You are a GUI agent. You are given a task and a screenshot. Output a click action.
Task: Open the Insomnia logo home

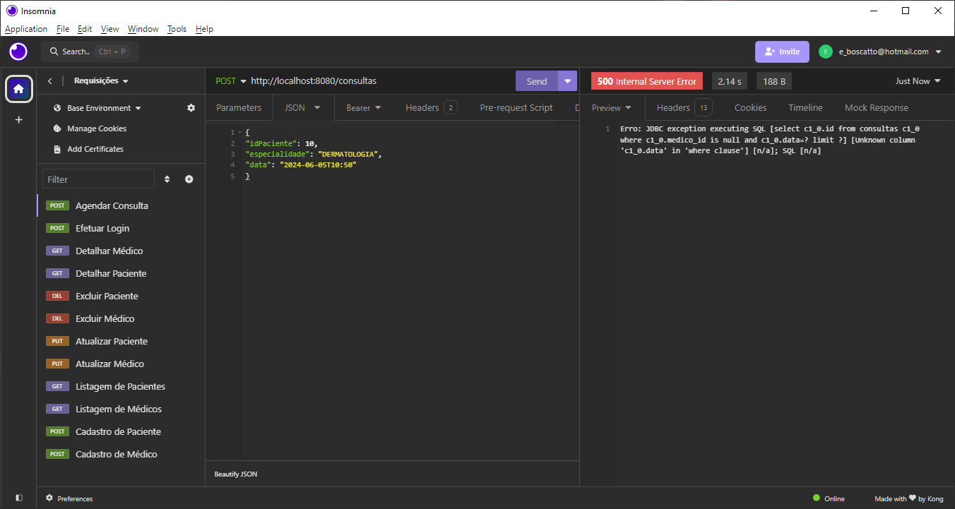coord(18,52)
